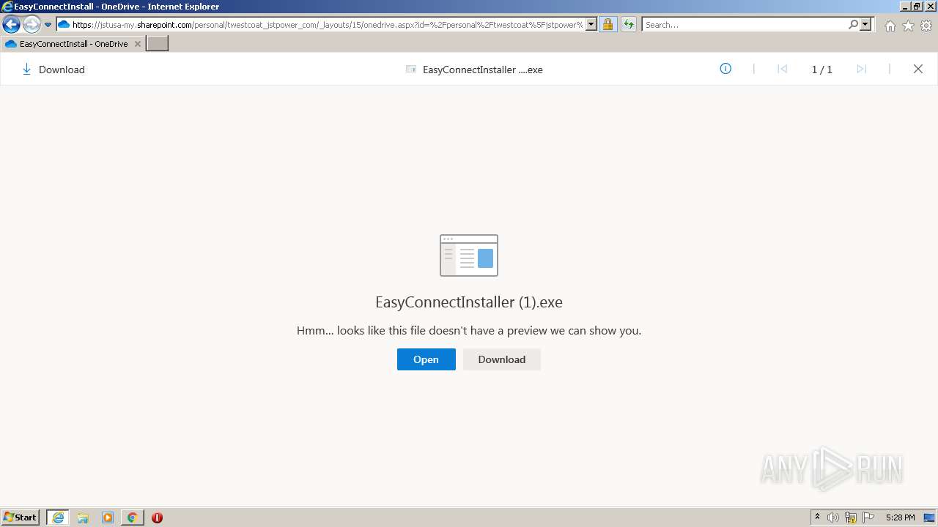Click the OneDrive cloud icon in the address bar

[x=64, y=25]
